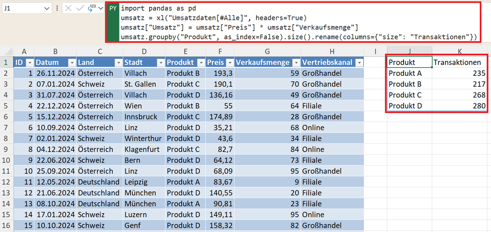Open the Vertriebskanal filter dropdown
Image resolution: width=491 pixels, height=232 pixels.
[359, 63]
